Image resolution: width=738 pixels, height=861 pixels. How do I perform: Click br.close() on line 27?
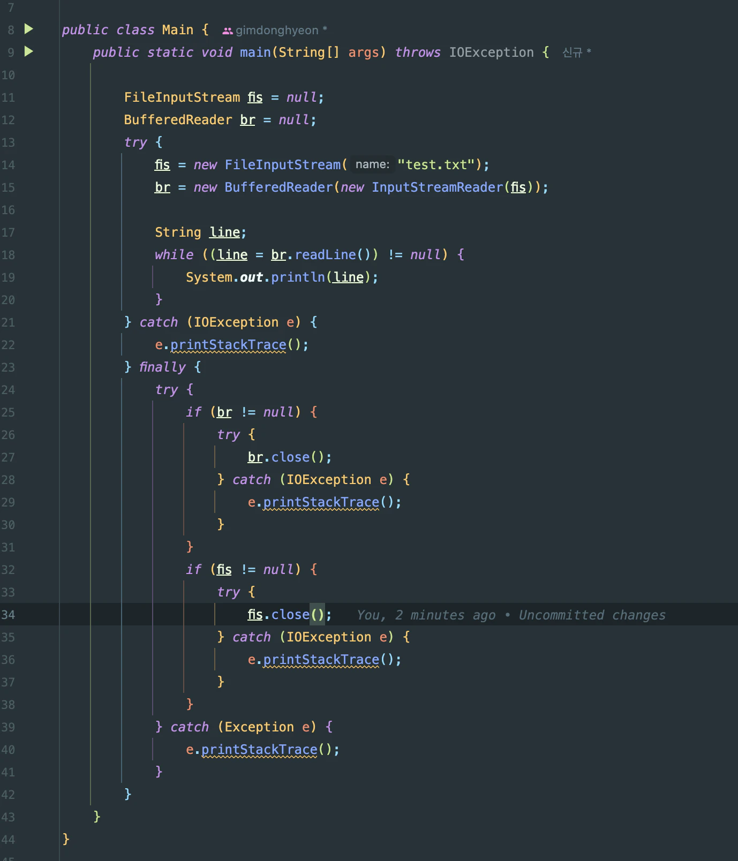tap(289, 457)
